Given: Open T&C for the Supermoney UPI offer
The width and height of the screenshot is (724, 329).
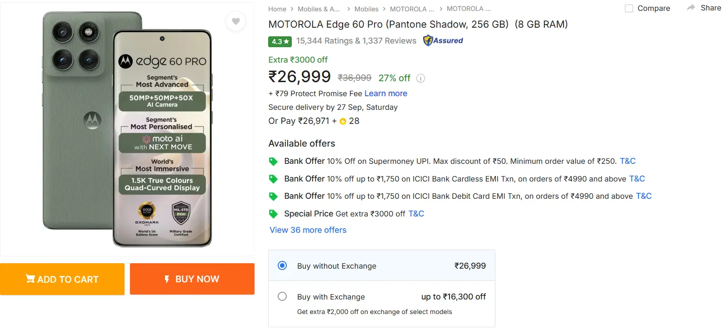Looking at the screenshot, I should (x=627, y=161).
